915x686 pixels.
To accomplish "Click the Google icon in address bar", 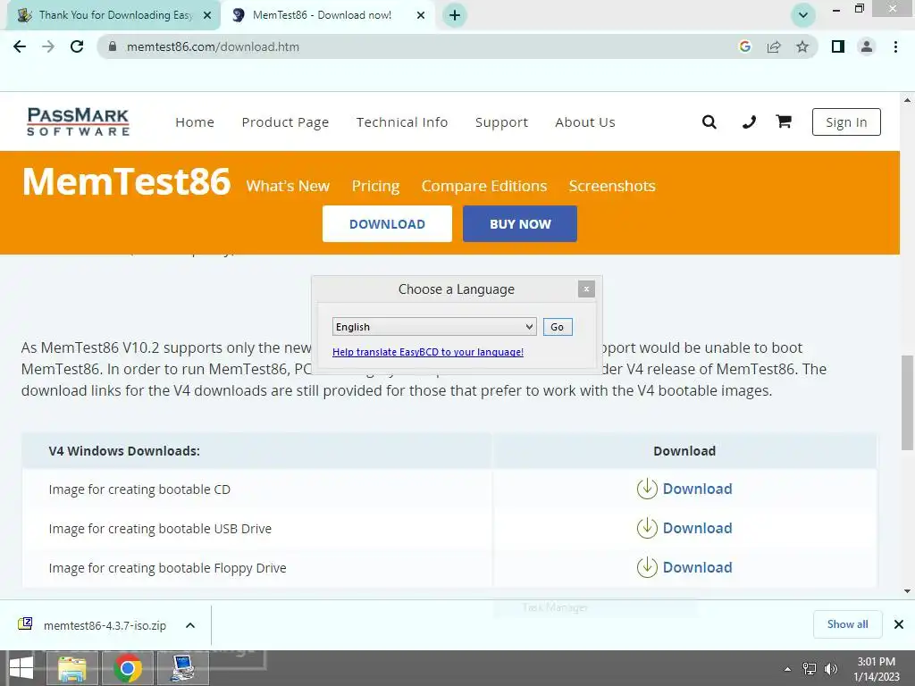I will click(744, 46).
